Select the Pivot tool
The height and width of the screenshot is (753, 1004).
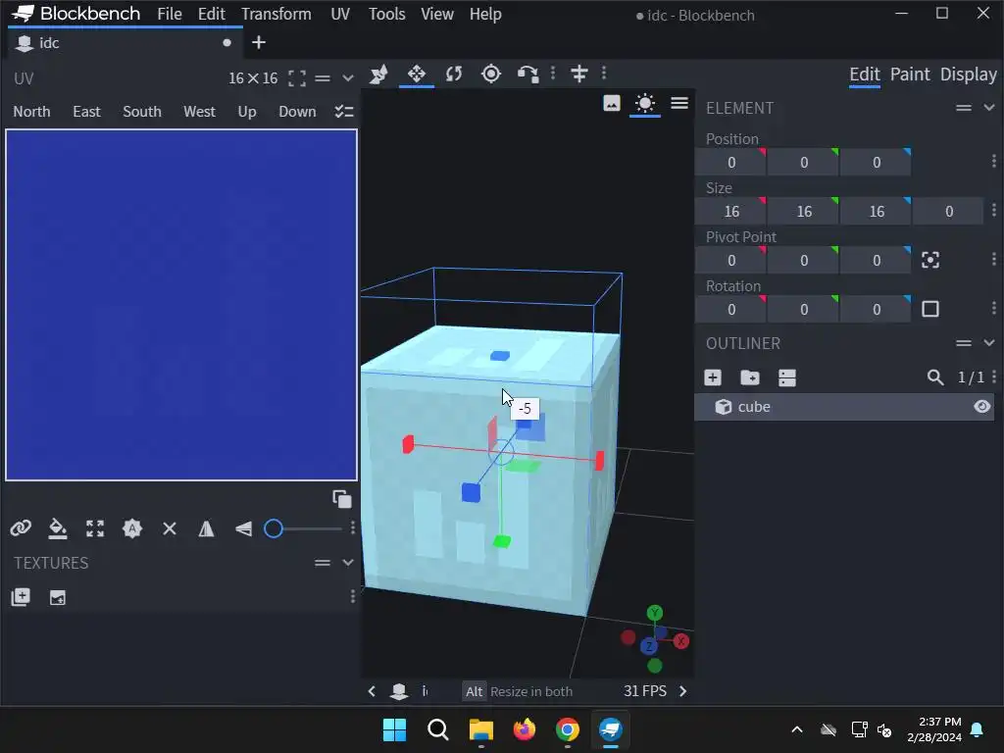pos(491,75)
